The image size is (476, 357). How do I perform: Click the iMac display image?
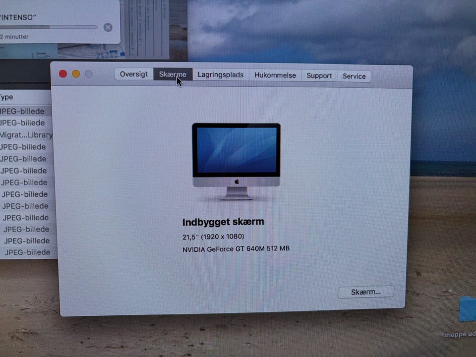coord(236,161)
